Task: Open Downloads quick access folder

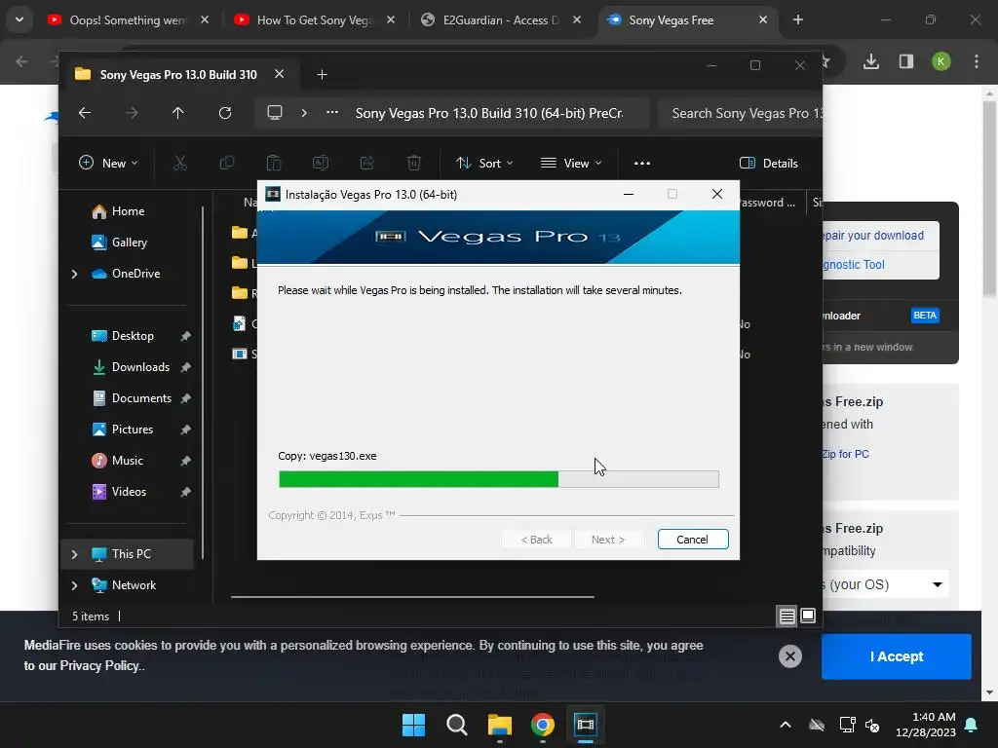Action: click(x=140, y=367)
